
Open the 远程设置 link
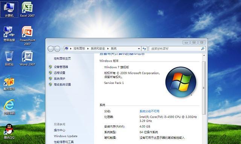pos(59,73)
